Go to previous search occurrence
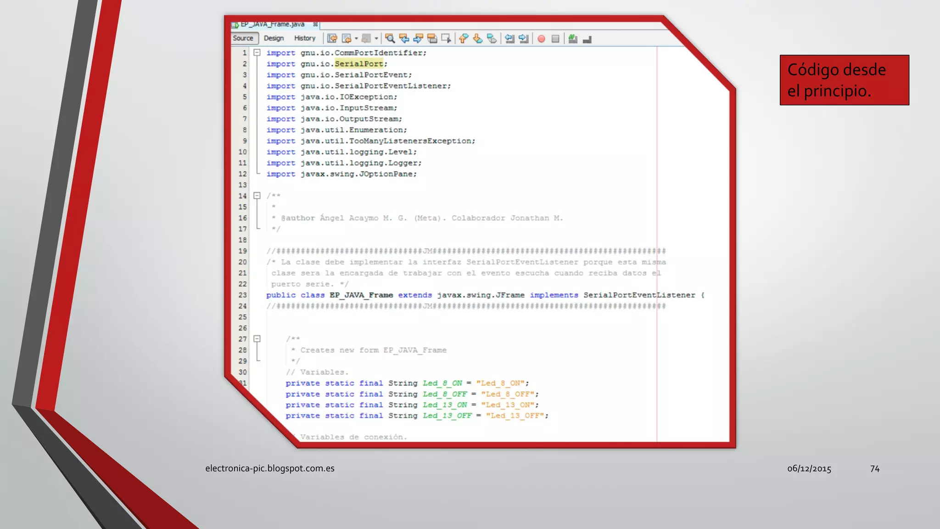This screenshot has height=529, width=940. pyautogui.click(x=404, y=39)
